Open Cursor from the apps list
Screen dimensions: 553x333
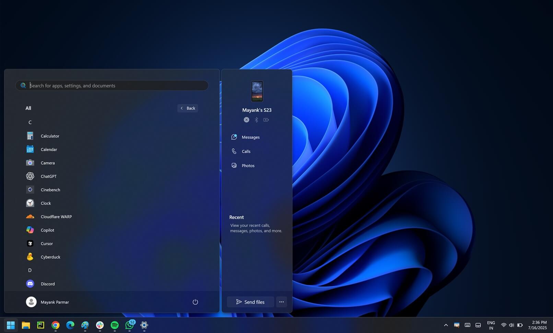tap(47, 243)
